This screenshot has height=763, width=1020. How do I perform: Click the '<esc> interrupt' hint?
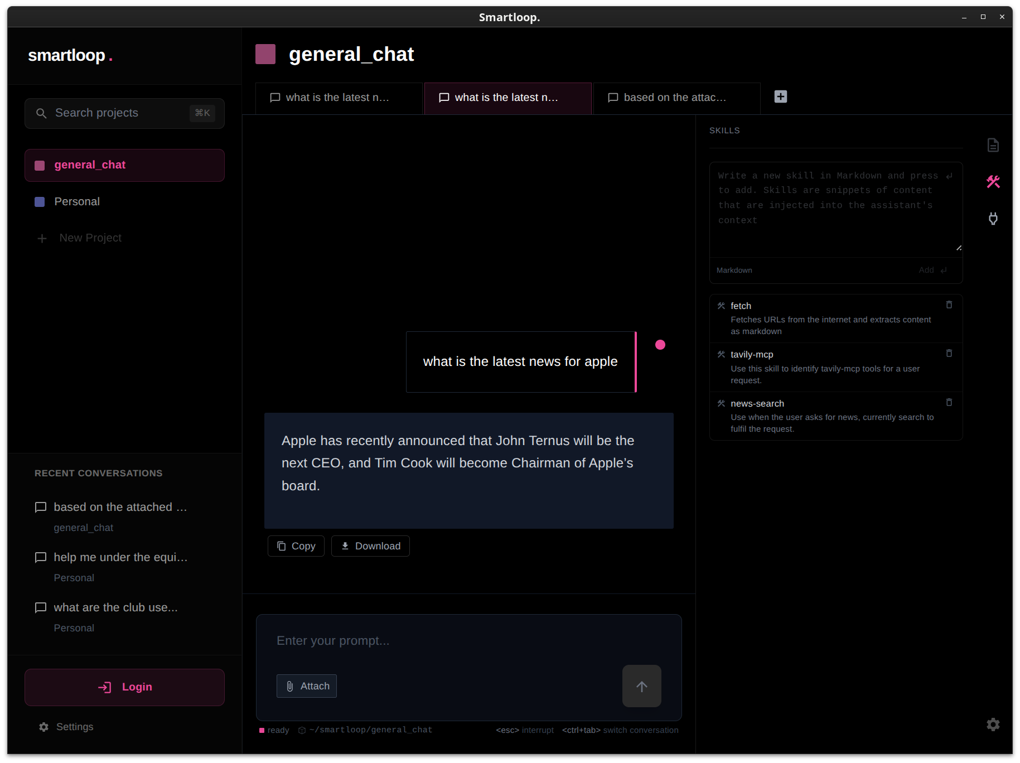point(525,730)
